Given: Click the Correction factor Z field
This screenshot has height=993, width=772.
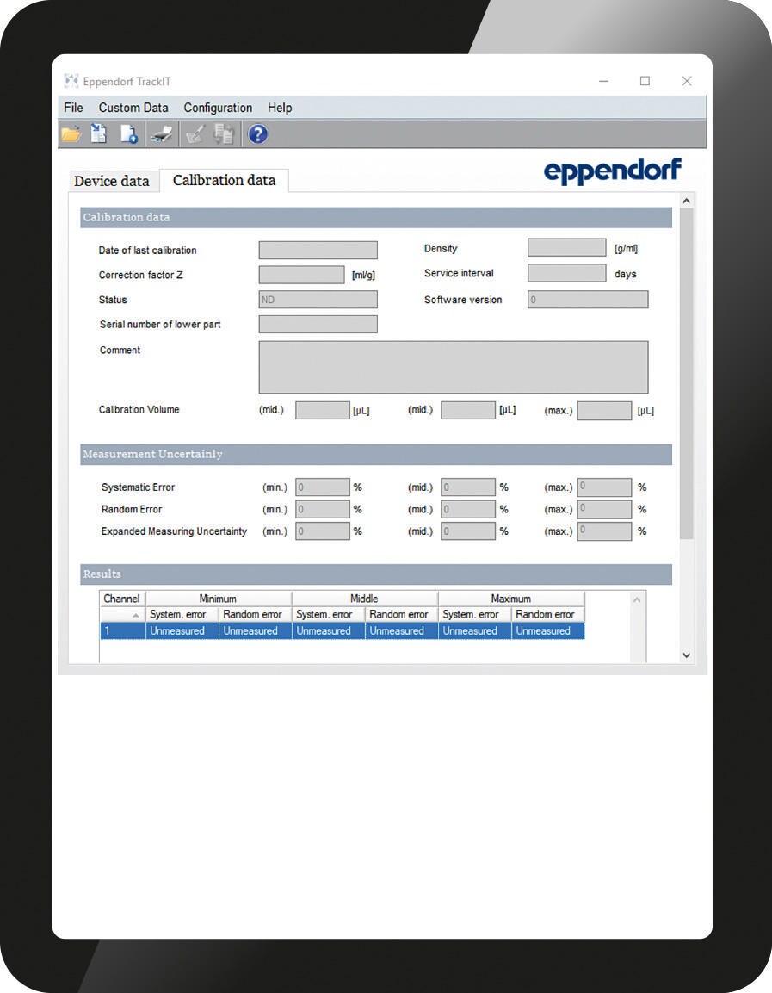Looking at the screenshot, I should point(302,275).
